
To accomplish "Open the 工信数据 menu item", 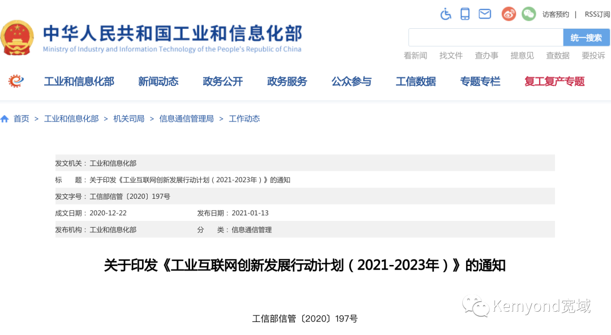I will click(416, 81).
